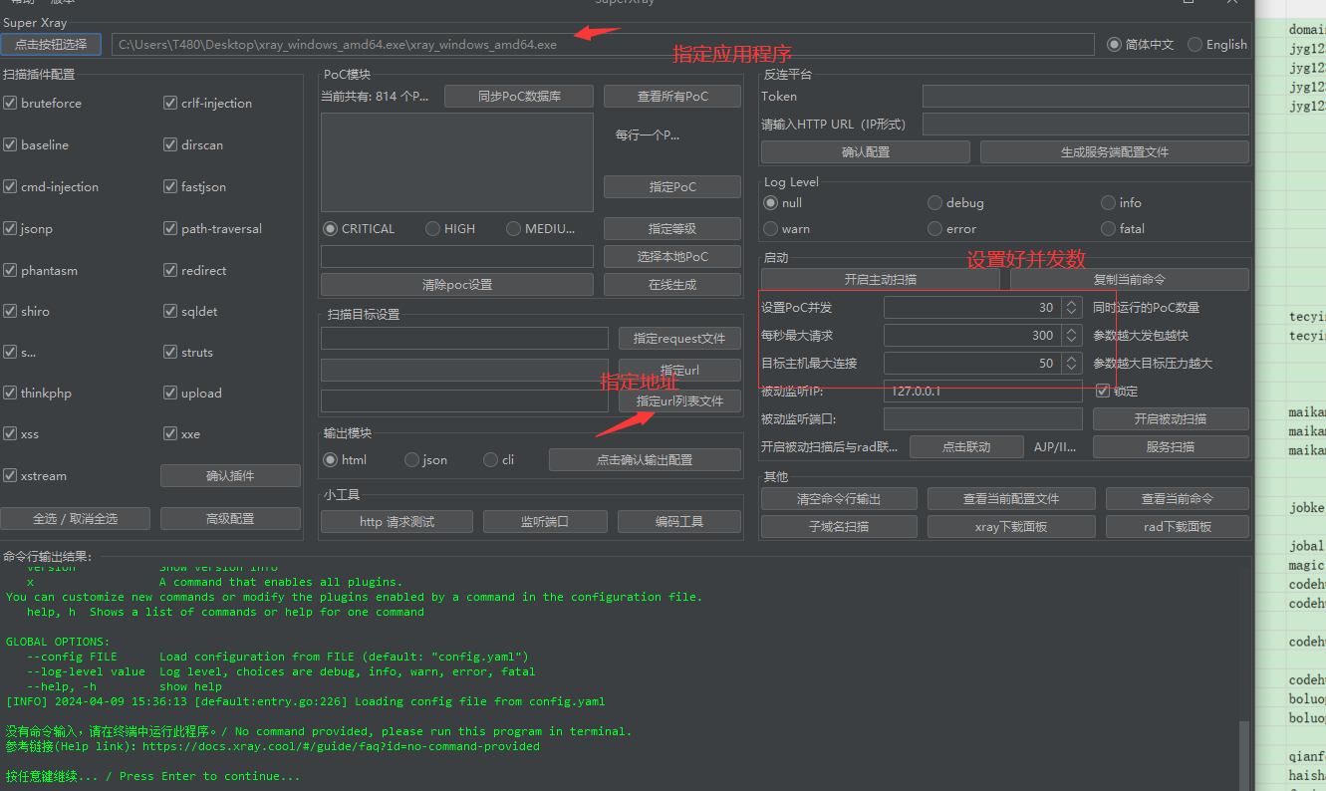Adjust 设置PoC并发 spinner arrows

tap(1072, 307)
